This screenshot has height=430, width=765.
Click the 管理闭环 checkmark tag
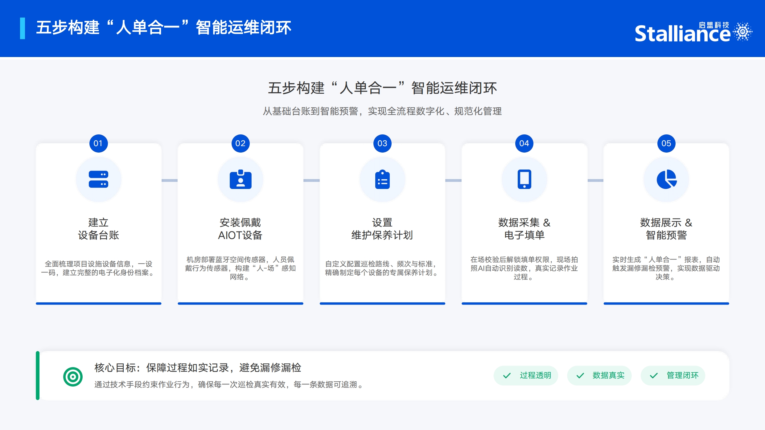pos(673,375)
